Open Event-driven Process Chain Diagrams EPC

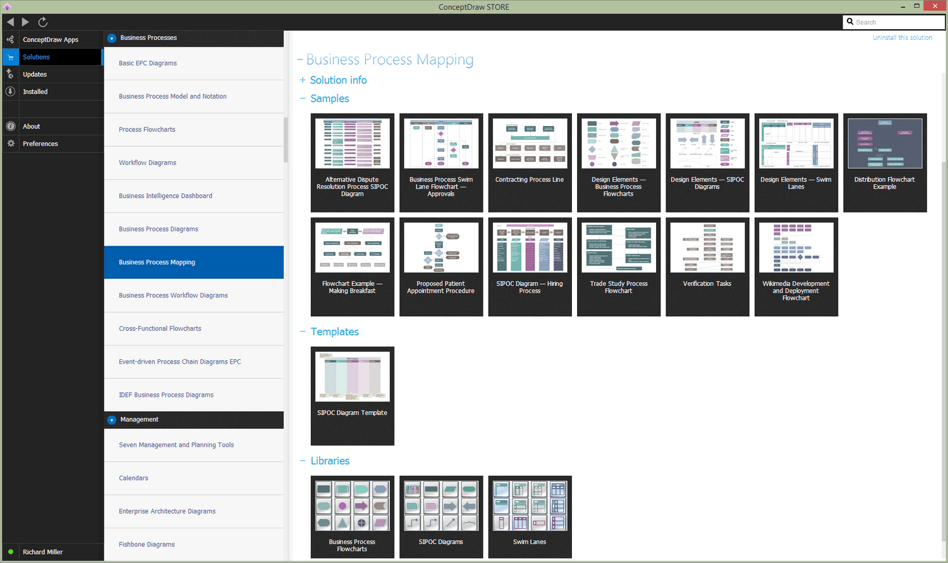(x=194, y=362)
